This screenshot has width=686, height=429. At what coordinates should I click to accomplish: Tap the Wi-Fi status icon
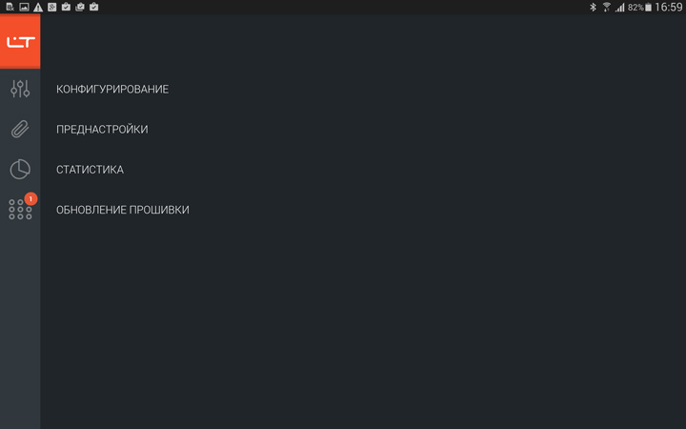click(606, 7)
